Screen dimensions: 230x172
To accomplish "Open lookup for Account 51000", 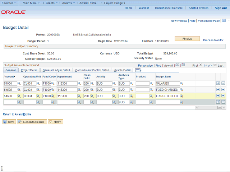I will [x=19, y=83].
